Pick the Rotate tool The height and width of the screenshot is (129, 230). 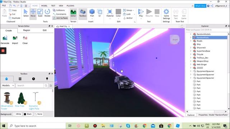47,13
